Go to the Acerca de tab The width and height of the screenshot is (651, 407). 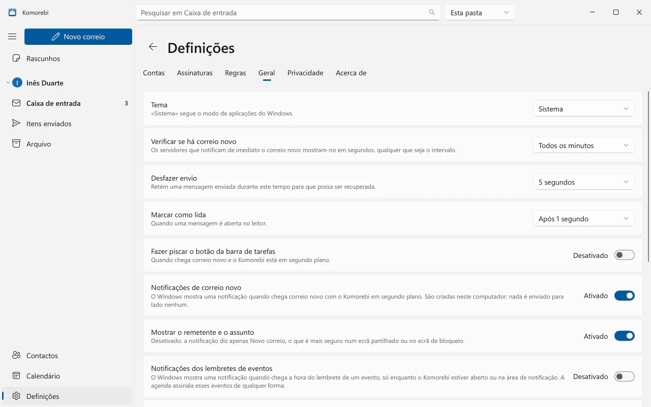click(x=351, y=73)
